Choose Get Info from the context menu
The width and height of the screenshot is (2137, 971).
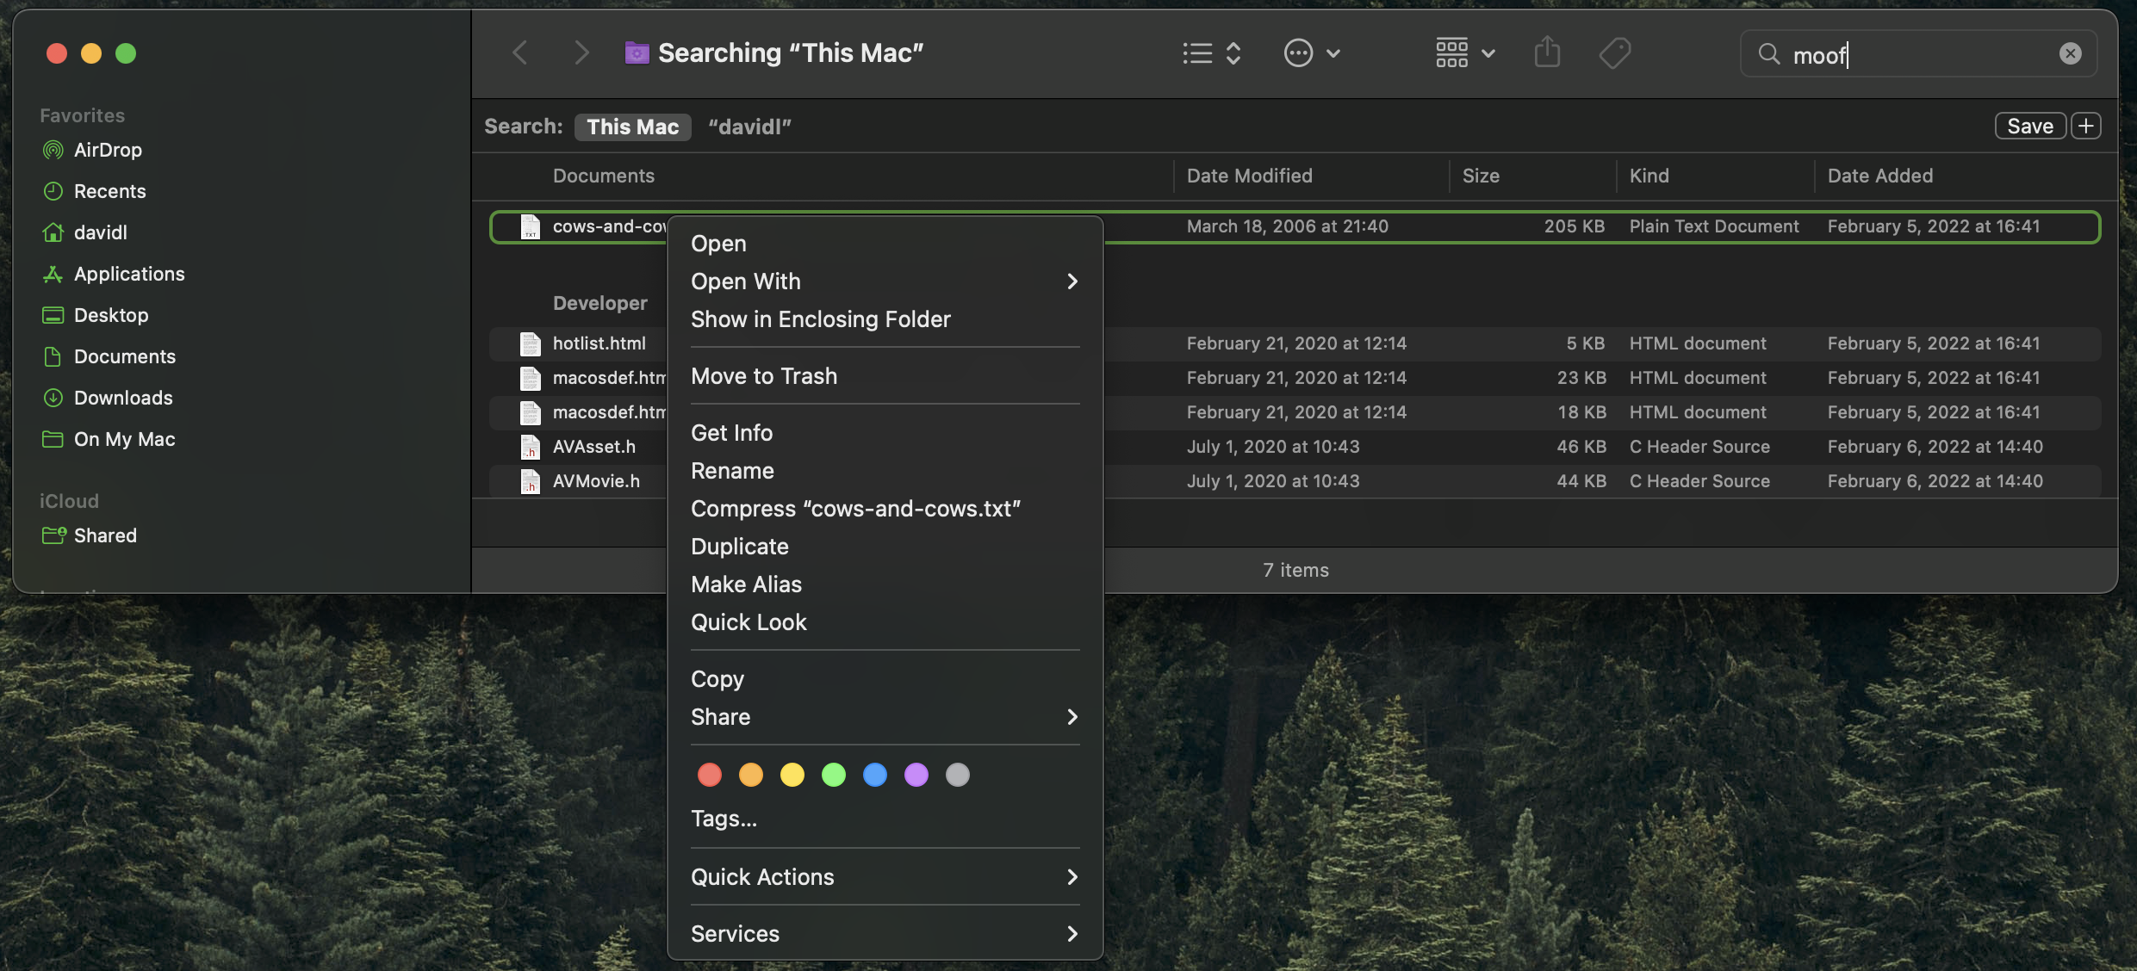(885, 433)
